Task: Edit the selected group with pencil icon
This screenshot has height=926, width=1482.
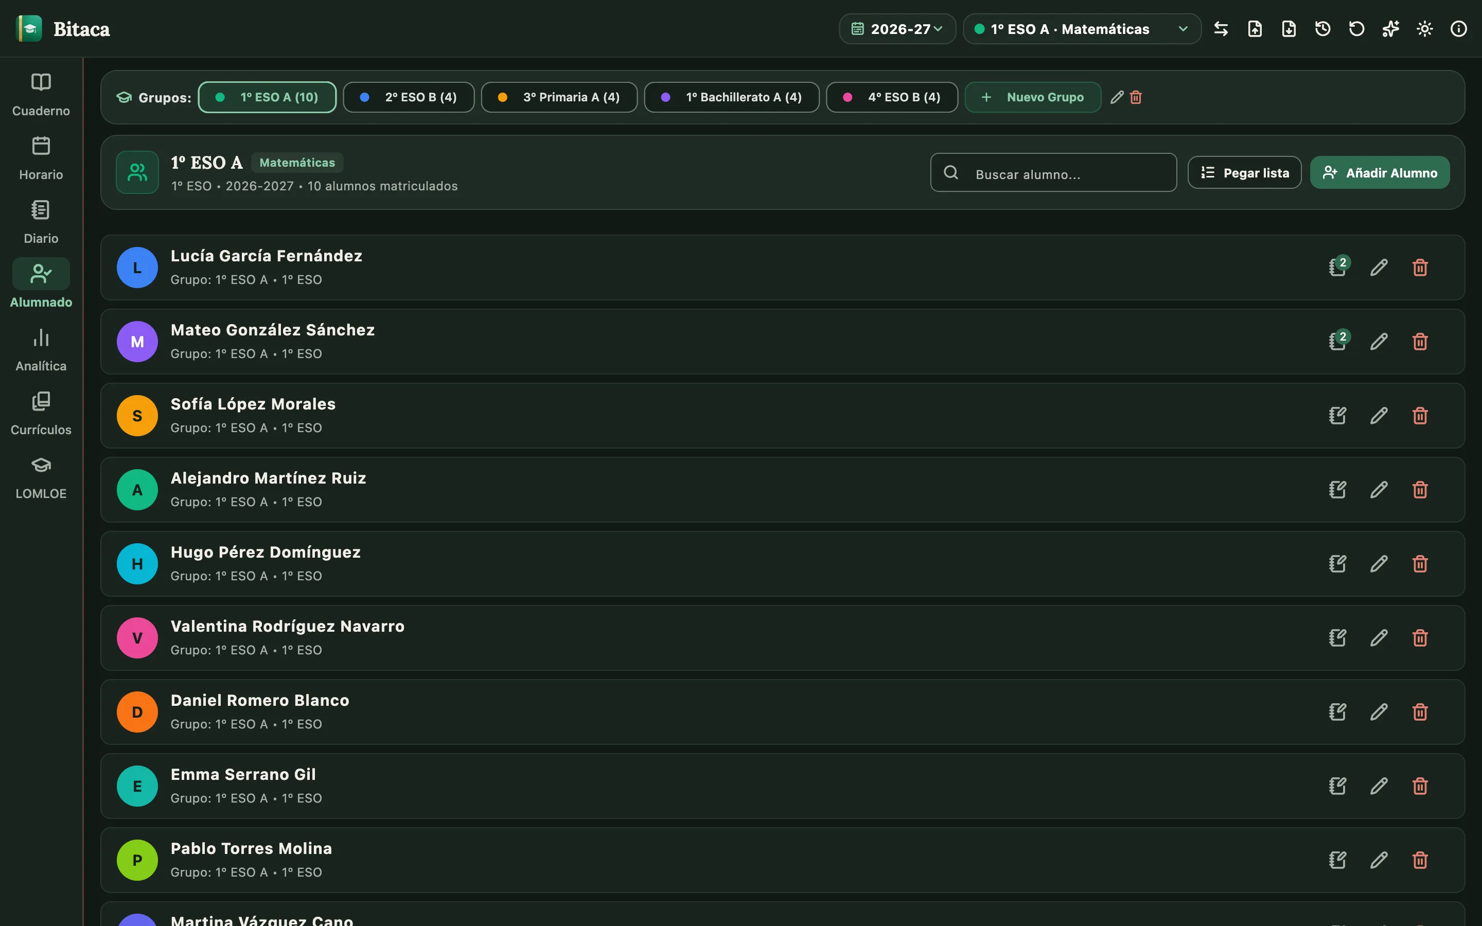Action: coord(1117,97)
